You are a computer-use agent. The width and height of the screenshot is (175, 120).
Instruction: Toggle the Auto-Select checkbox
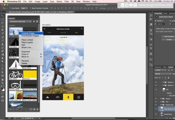(x=10, y=8)
